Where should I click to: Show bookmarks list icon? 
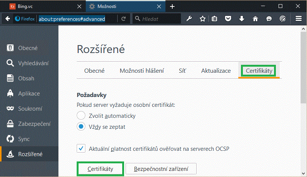pos(214,19)
